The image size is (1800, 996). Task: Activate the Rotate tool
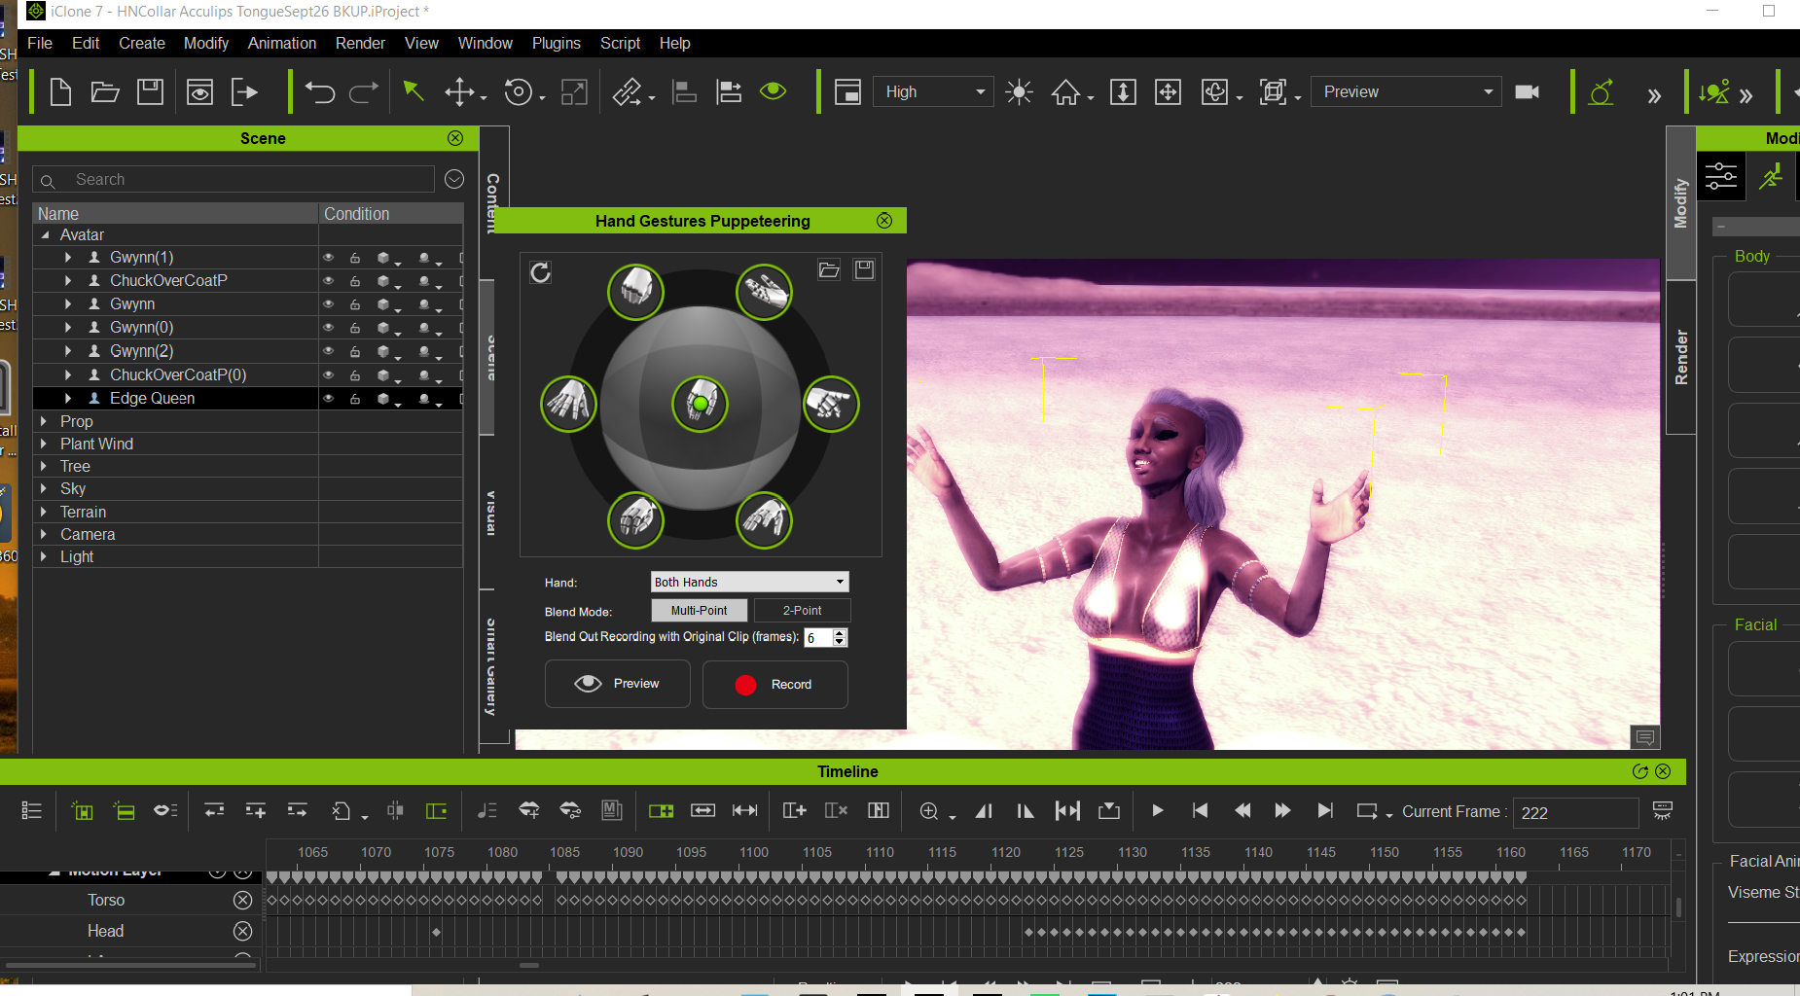click(519, 92)
